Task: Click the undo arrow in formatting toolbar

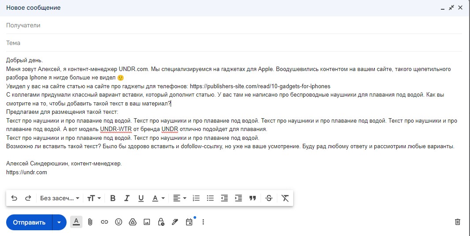Action: click(x=14, y=199)
